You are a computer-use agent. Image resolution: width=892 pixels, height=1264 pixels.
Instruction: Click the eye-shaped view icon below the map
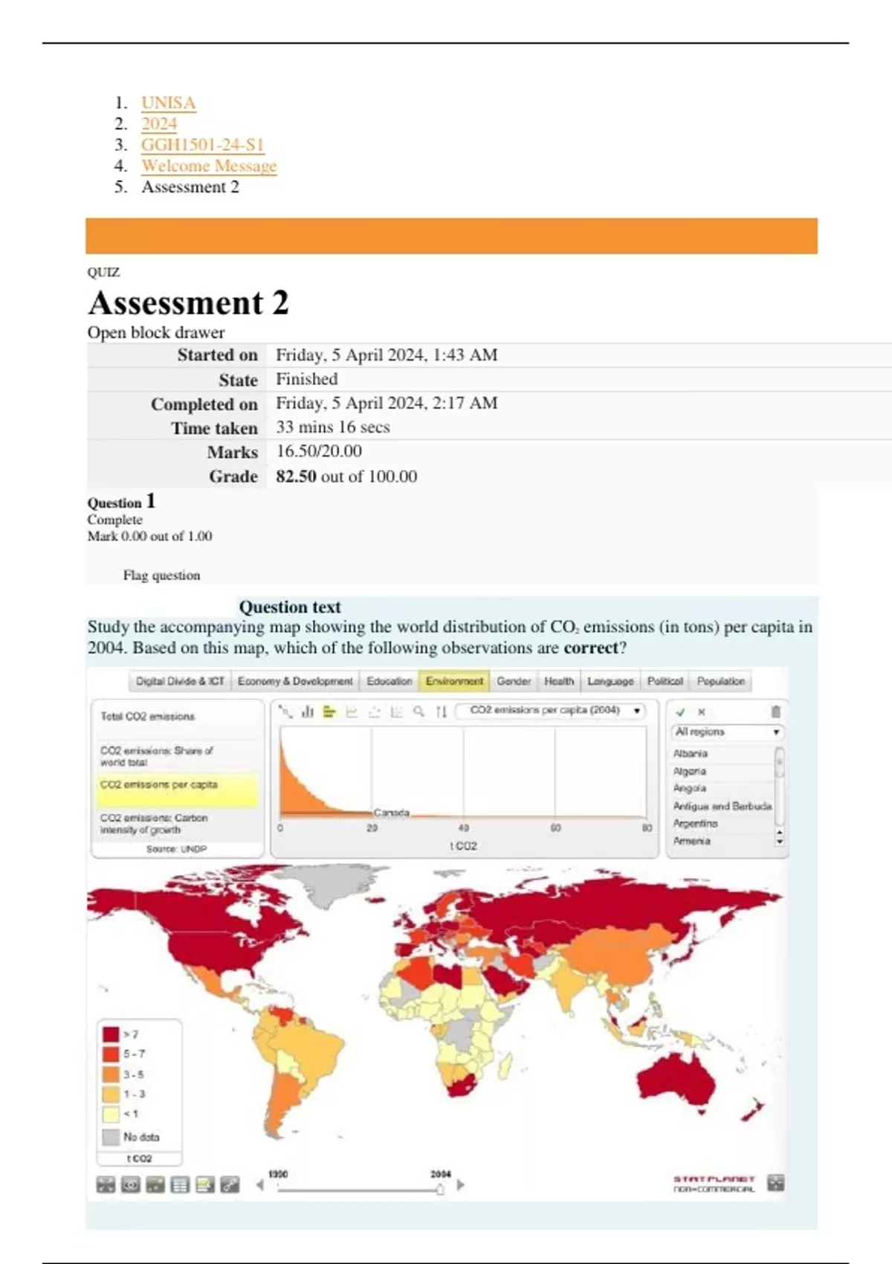[131, 1184]
